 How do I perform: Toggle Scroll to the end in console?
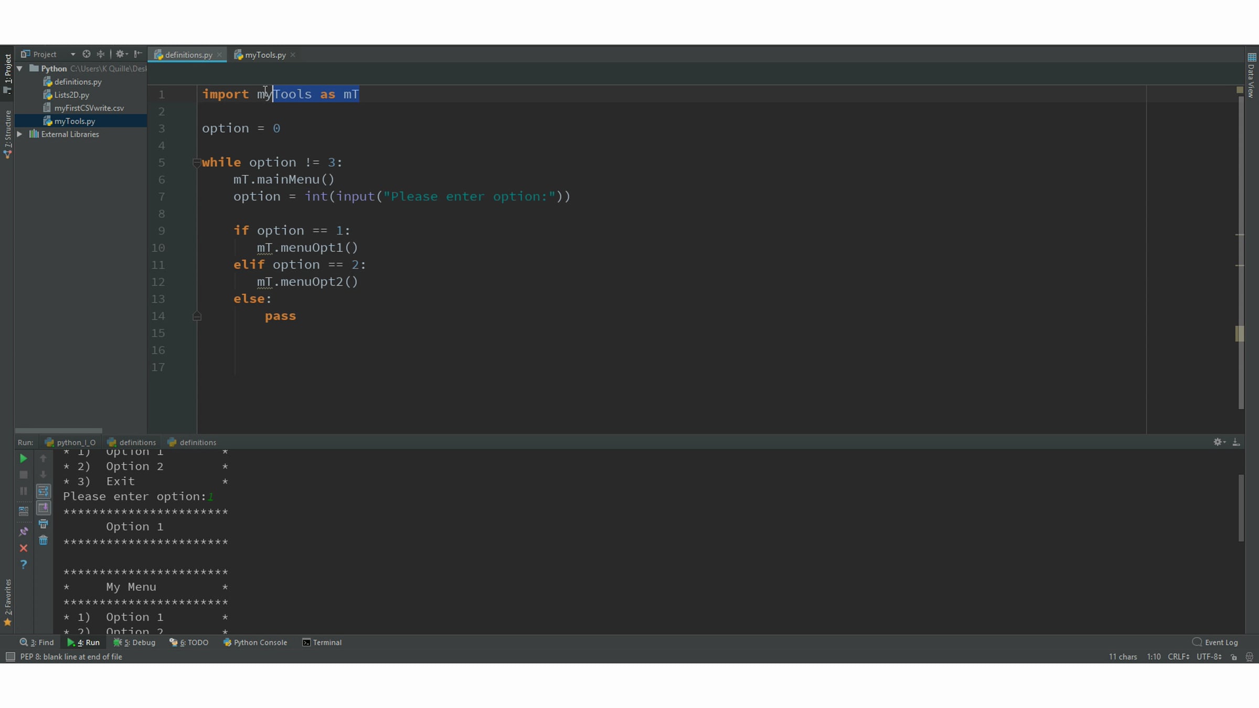(43, 508)
